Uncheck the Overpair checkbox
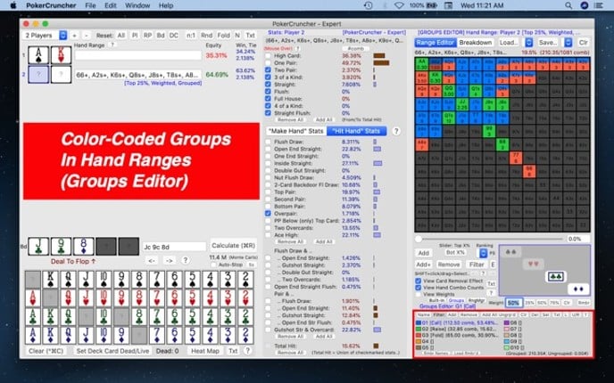Screen dimensions: 614x383 (268, 214)
